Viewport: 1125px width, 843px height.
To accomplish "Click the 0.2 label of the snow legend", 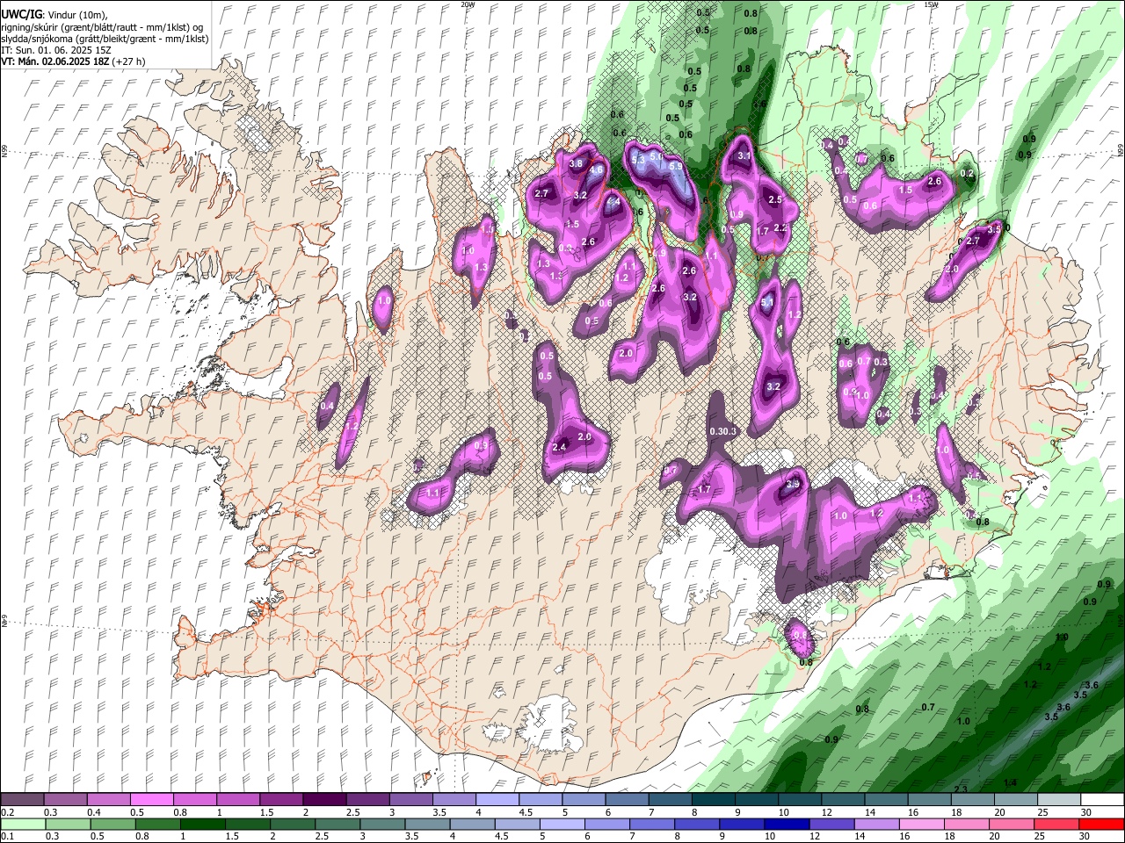I will coord(7,812).
